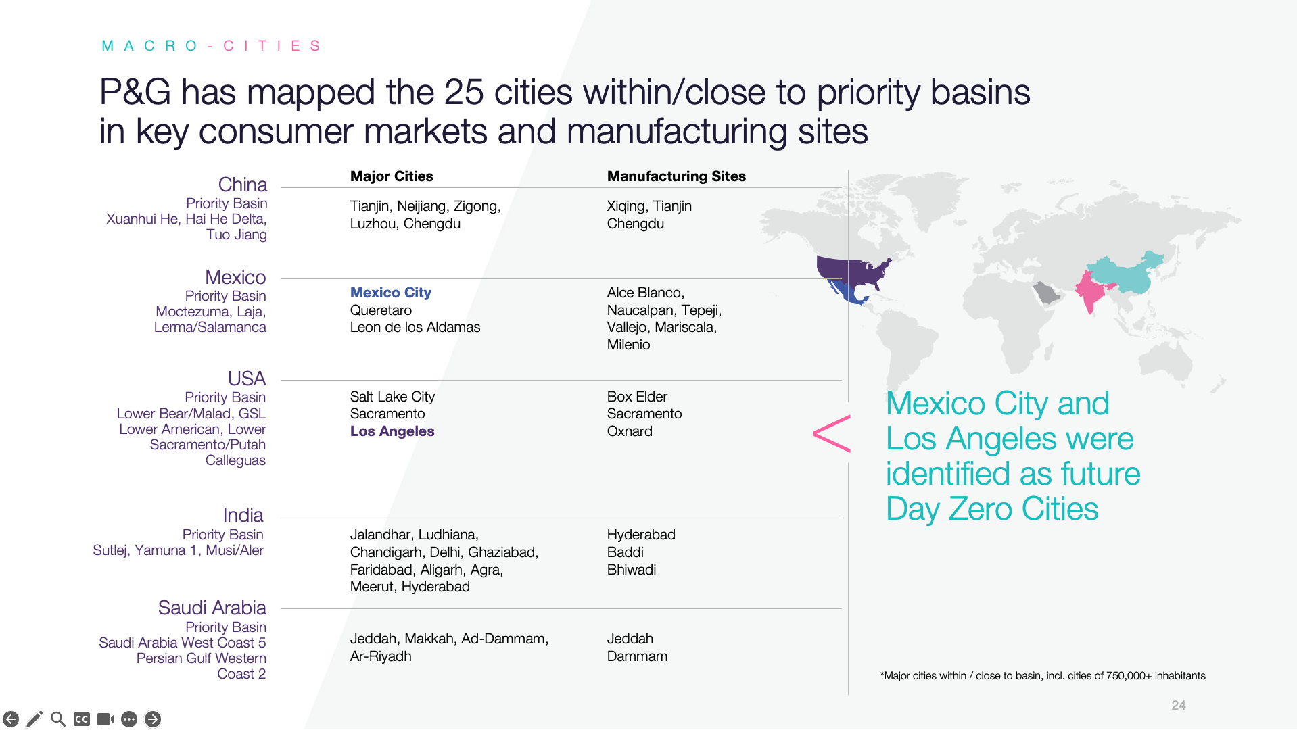Go to the previous slide arrow

(11, 719)
